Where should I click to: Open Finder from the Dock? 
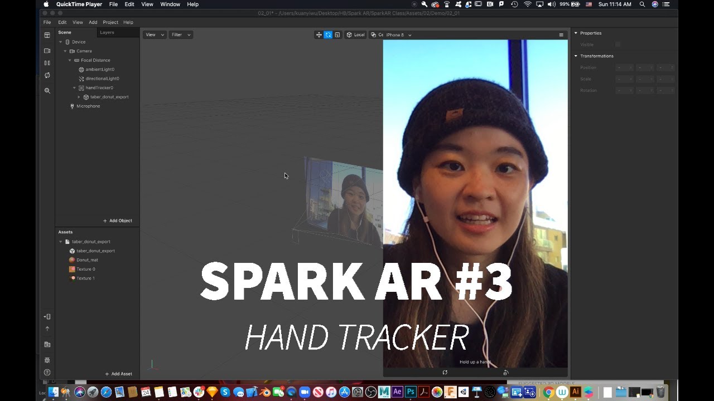tap(54, 392)
